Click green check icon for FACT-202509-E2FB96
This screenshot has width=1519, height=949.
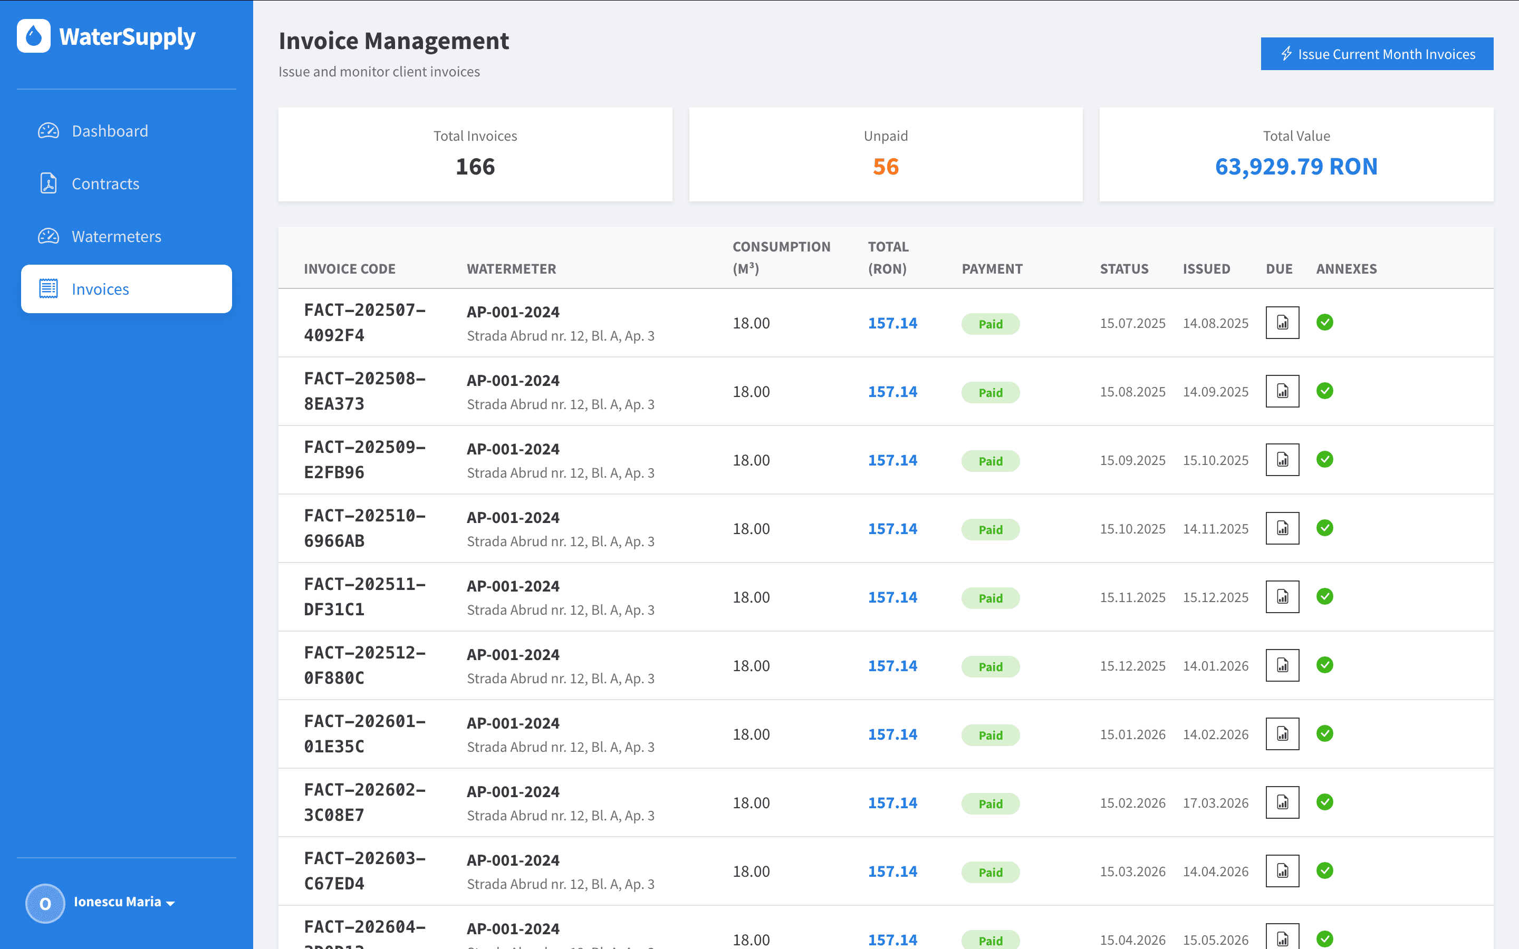[1325, 459]
